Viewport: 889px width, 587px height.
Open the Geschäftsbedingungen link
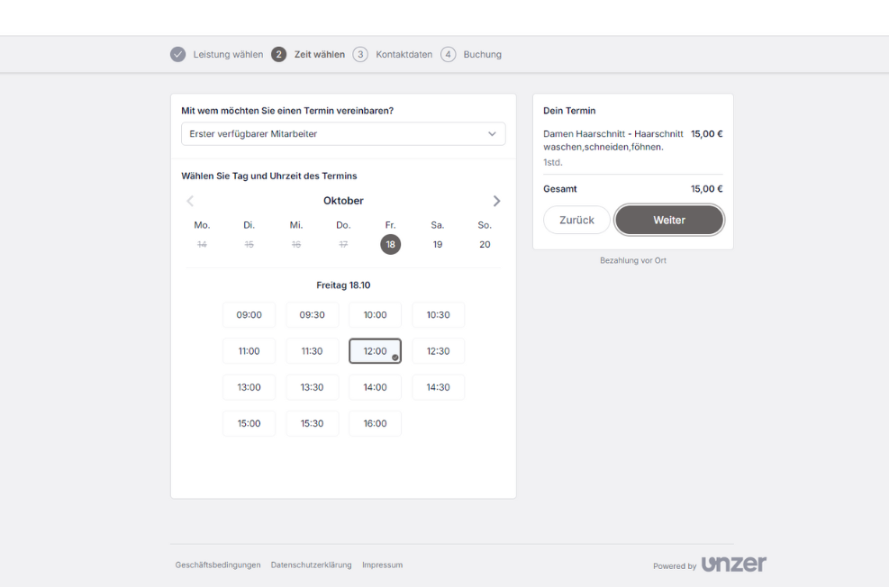[x=218, y=565]
